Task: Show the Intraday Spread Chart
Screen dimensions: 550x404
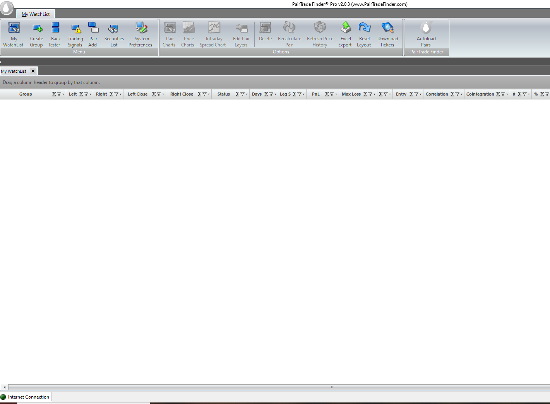Action: tap(213, 34)
